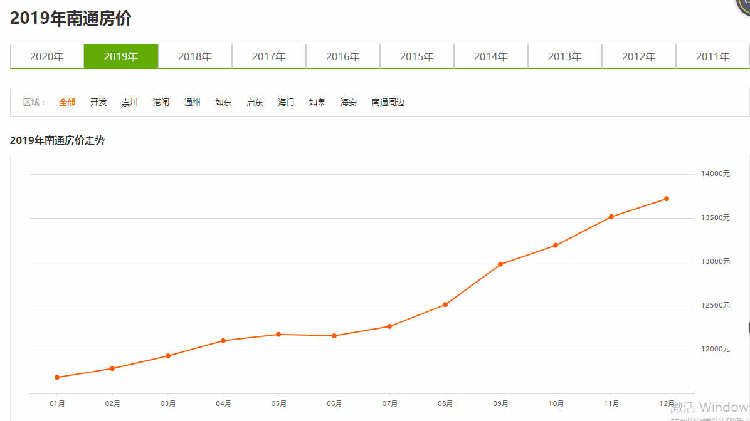Filter by 启东 district
Viewport: 750px width, 421px height.
click(x=255, y=102)
